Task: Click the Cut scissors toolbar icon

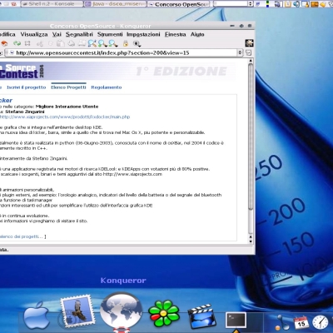Action: 40,43
